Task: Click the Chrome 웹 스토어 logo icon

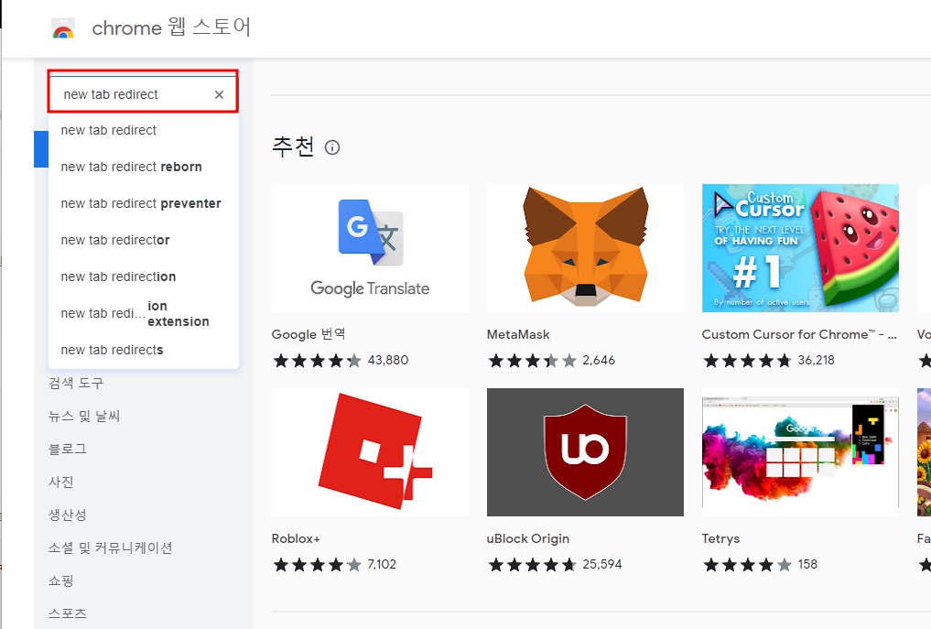Action: [x=62, y=27]
